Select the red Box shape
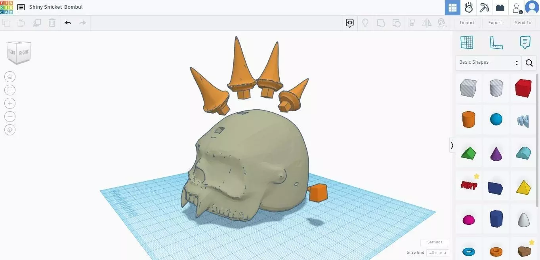 pos(523,88)
